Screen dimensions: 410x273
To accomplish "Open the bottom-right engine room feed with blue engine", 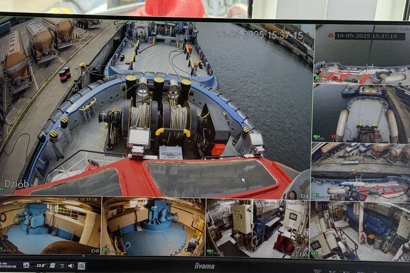I will click(x=360, y=231).
